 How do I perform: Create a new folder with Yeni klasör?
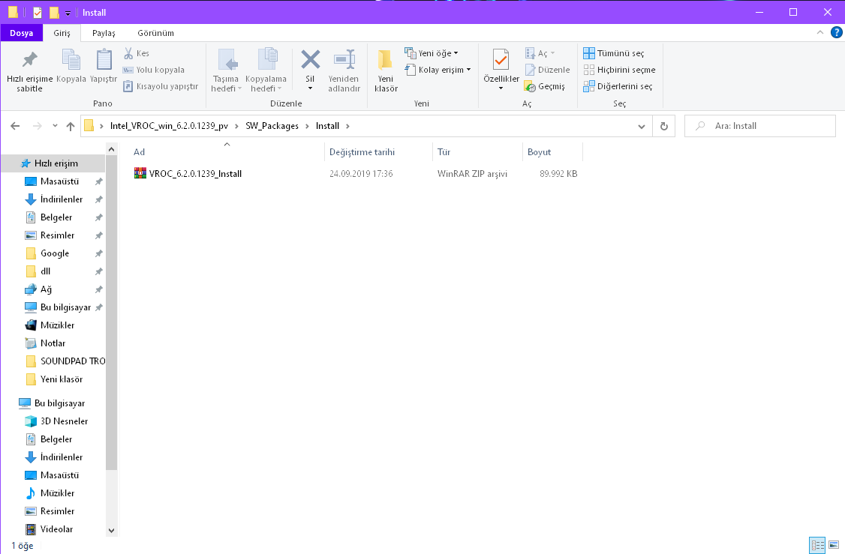point(386,70)
